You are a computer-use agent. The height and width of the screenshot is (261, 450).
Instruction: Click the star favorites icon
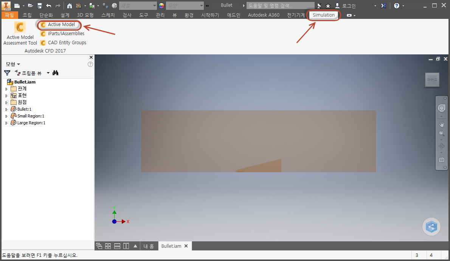(328, 6)
